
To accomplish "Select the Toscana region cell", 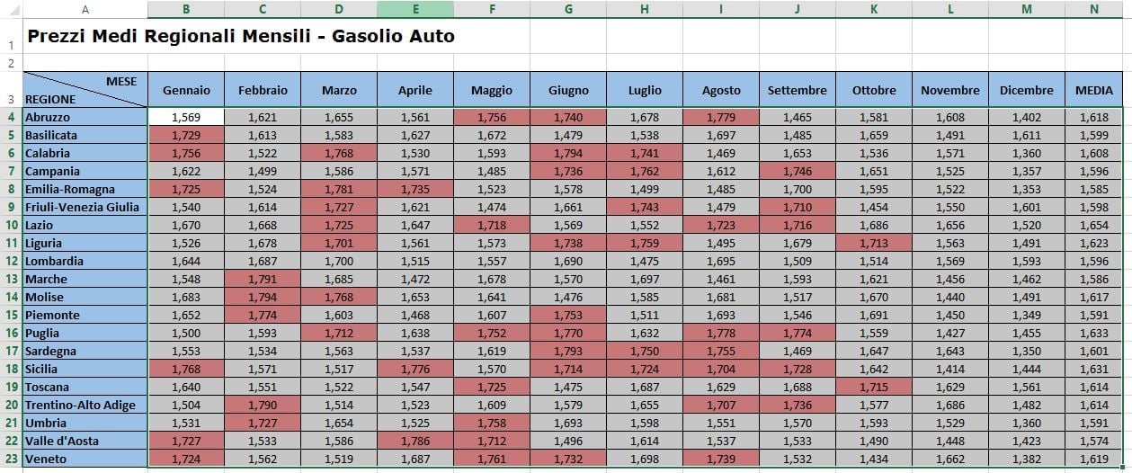I will tap(85, 387).
